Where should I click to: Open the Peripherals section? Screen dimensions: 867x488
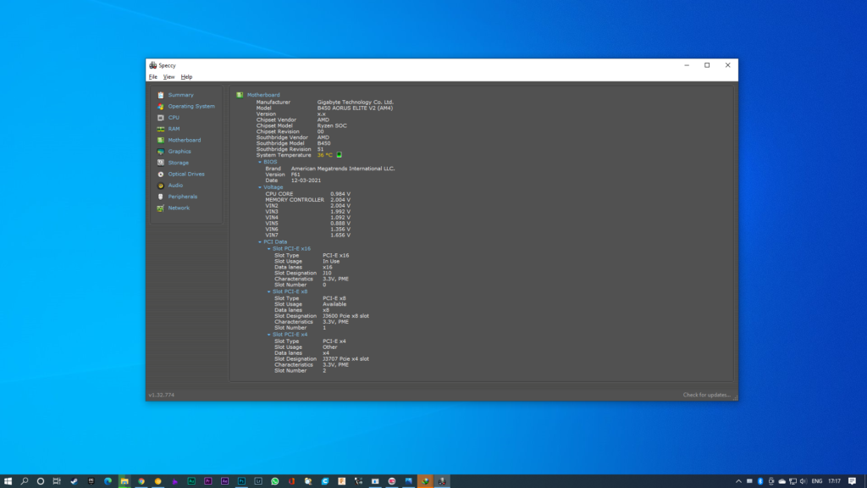(183, 197)
